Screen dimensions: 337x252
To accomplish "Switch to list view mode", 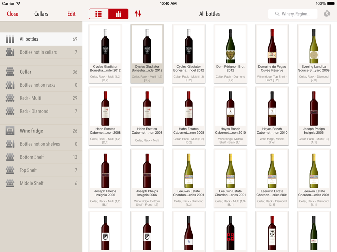I will pos(99,14).
